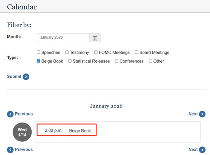Toggle the Statistical Releases checkbox
This screenshot has height=155, width=210.
pyautogui.click(x=70, y=61)
